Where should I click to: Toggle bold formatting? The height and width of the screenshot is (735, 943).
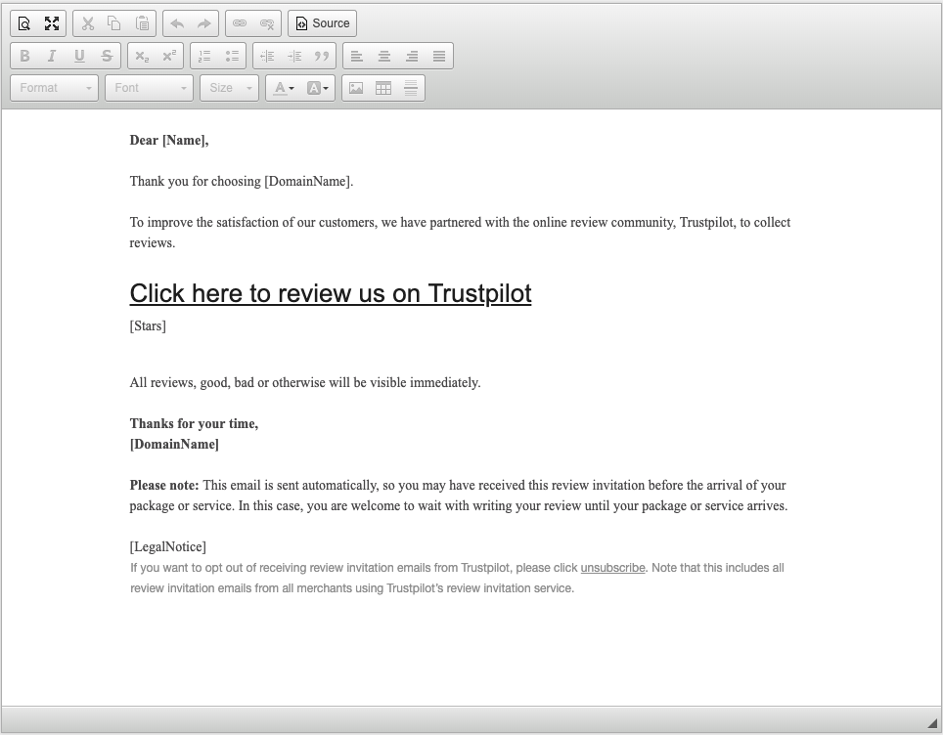pyautogui.click(x=24, y=56)
